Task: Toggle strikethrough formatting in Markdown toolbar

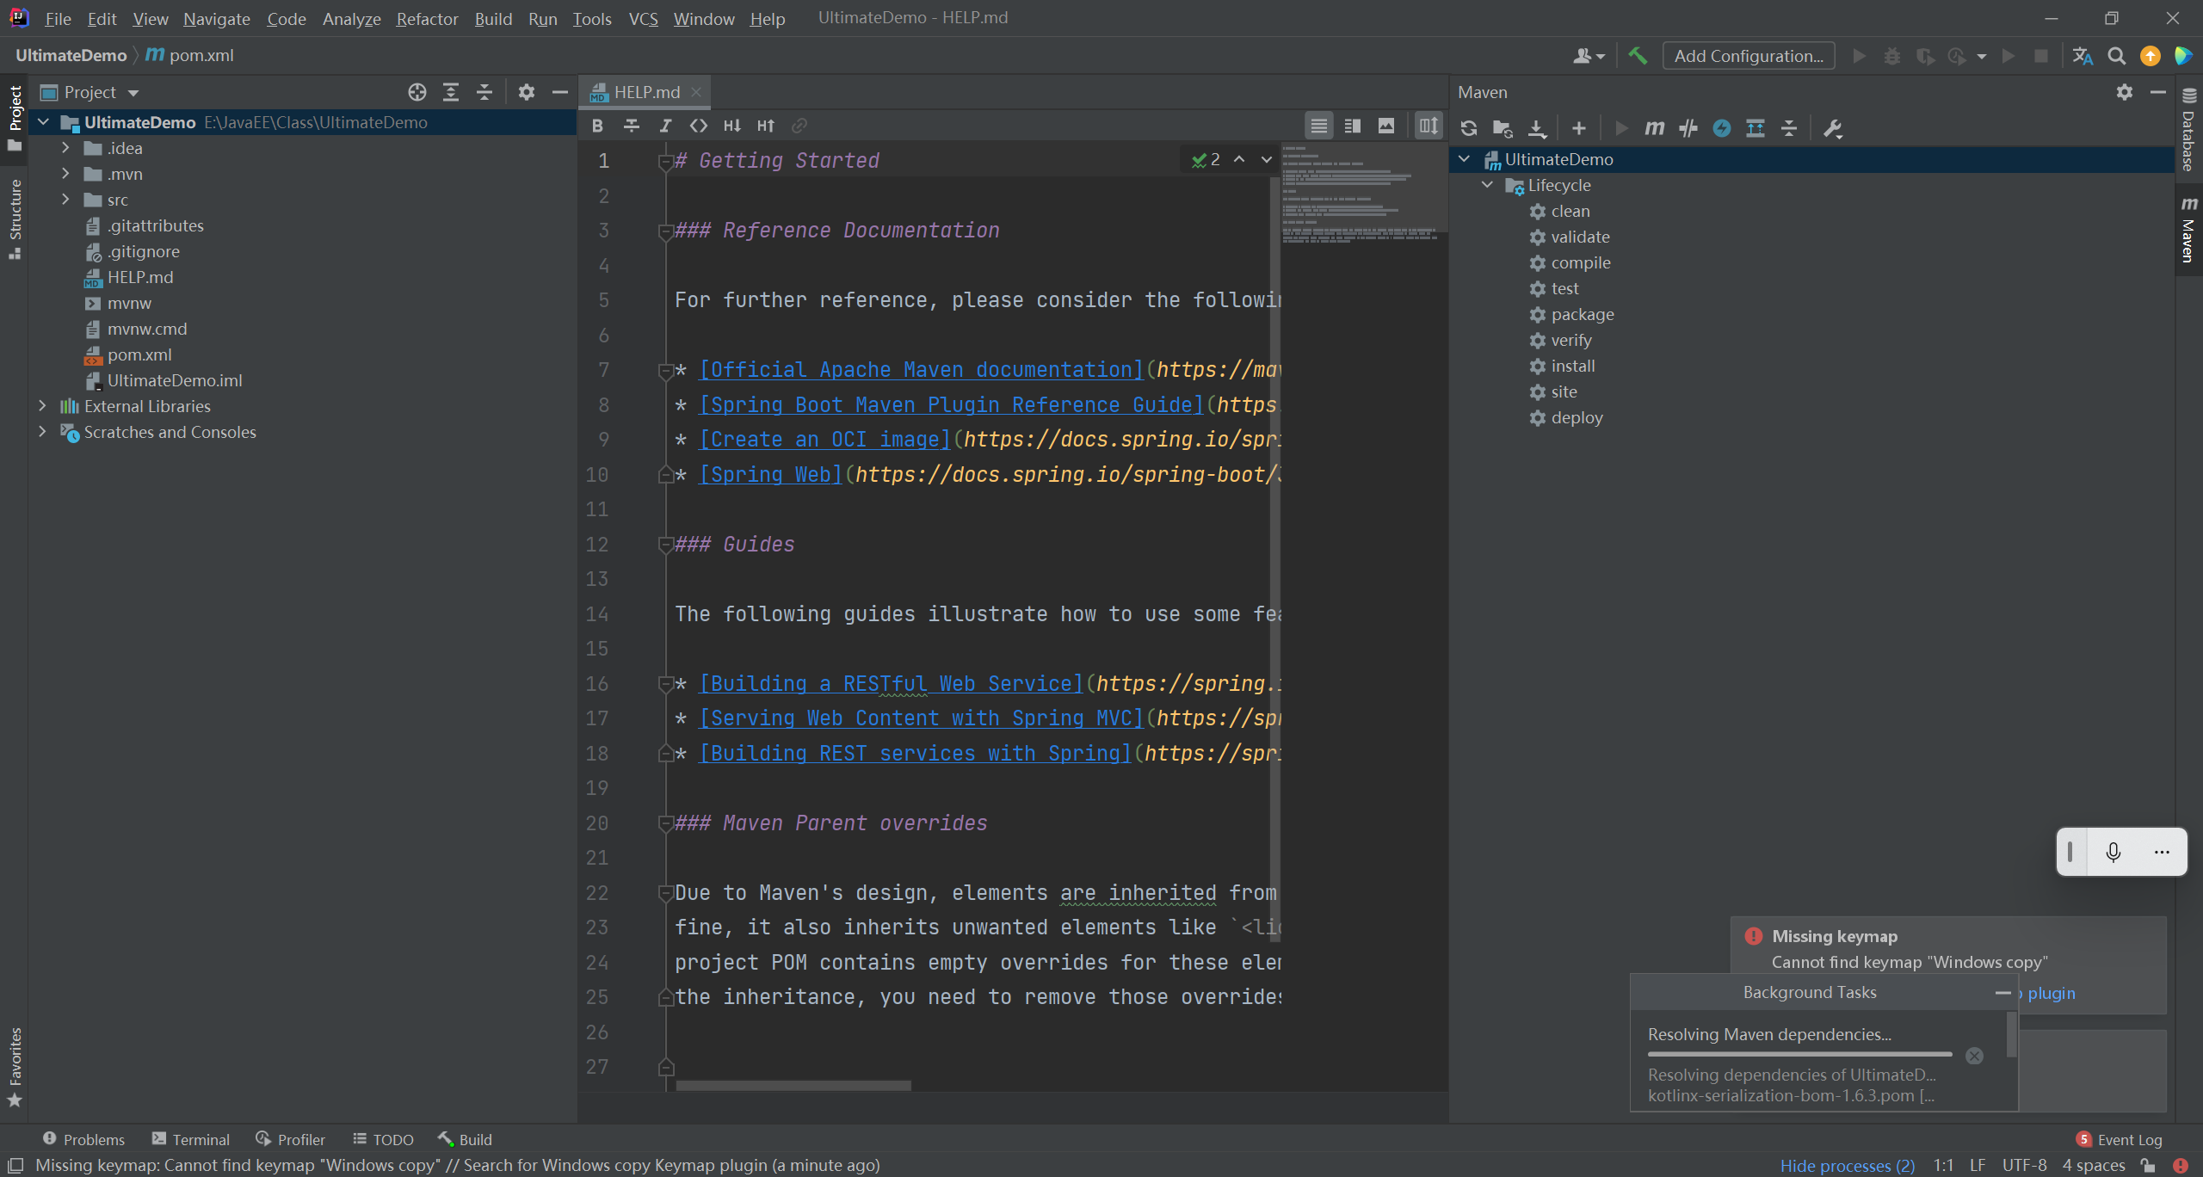Action: coord(632,126)
